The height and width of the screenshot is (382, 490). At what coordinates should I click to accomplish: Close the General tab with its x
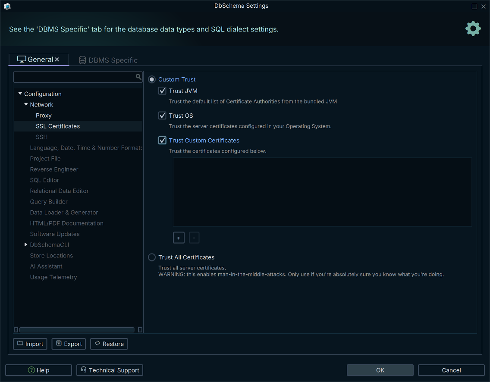[x=57, y=59]
